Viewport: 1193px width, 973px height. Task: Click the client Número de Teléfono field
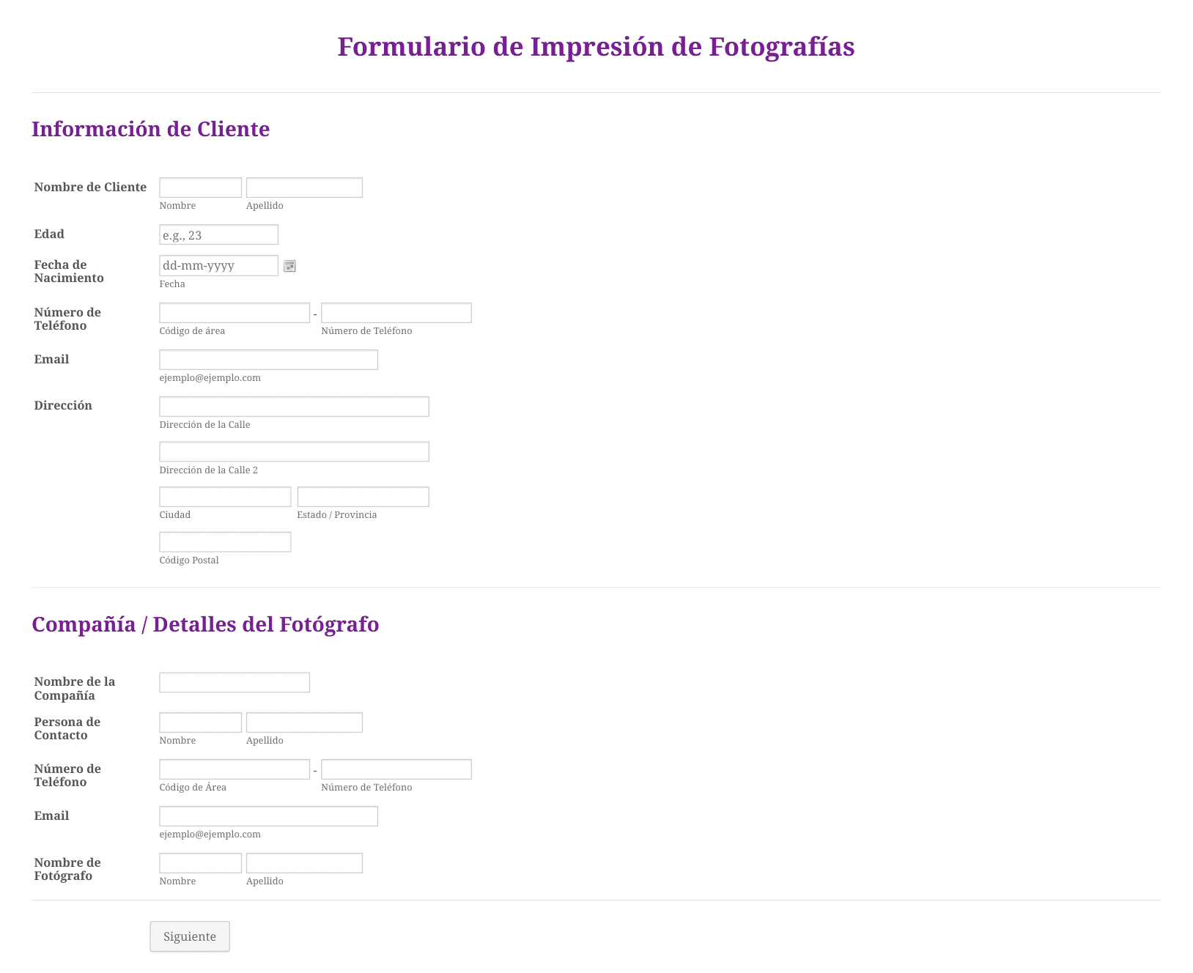(396, 313)
